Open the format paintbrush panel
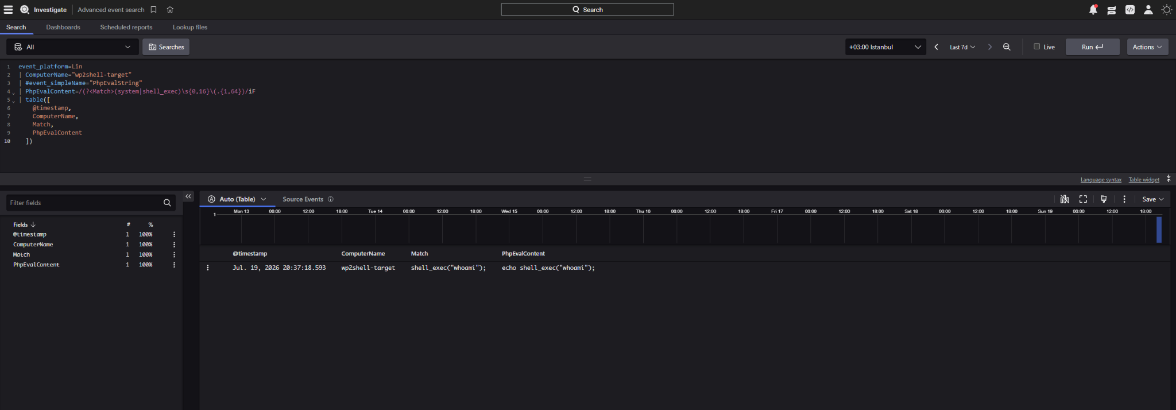1176x410 pixels. pos(1104,199)
